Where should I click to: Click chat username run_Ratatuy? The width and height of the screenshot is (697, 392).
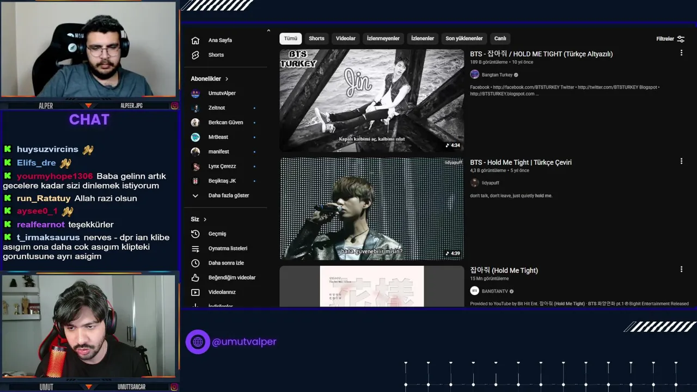(44, 198)
